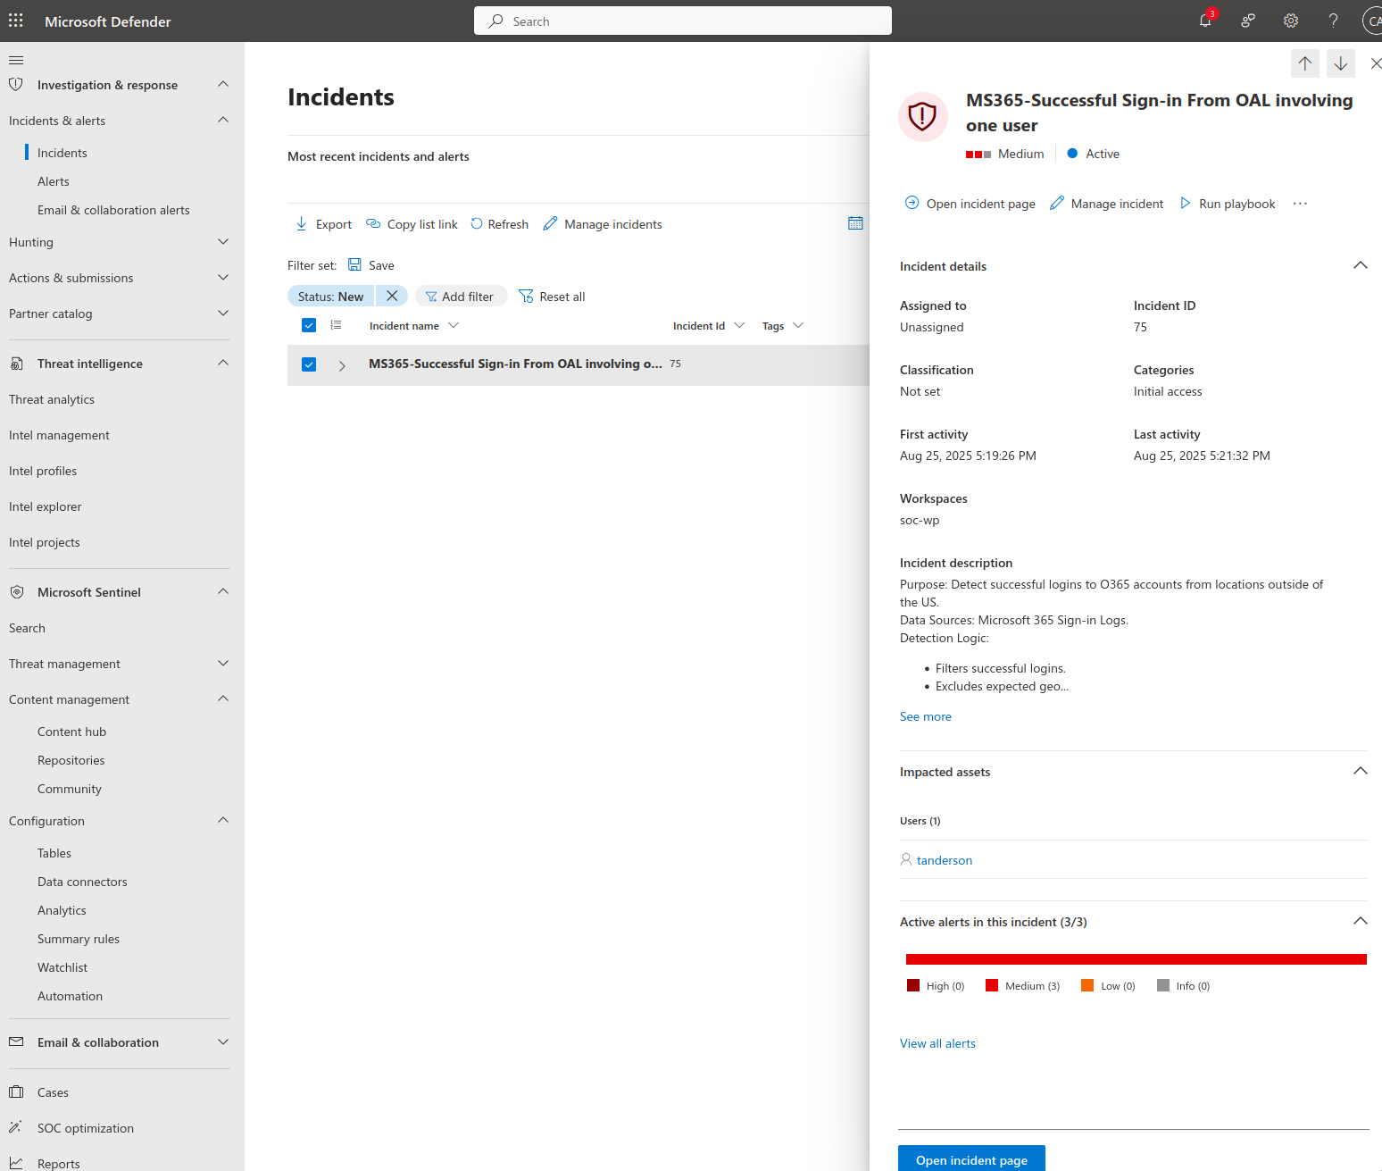The image size is (1382, 1171).
Task: Open the community people icon in header
Action: (x=1248, y=21)
